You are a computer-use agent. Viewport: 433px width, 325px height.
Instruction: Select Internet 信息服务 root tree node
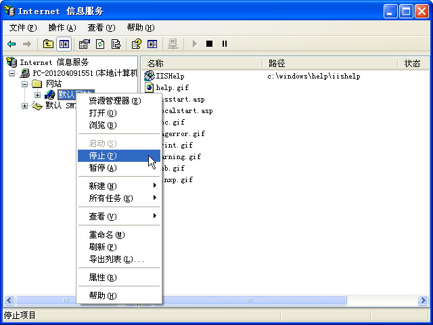point(54,62)
